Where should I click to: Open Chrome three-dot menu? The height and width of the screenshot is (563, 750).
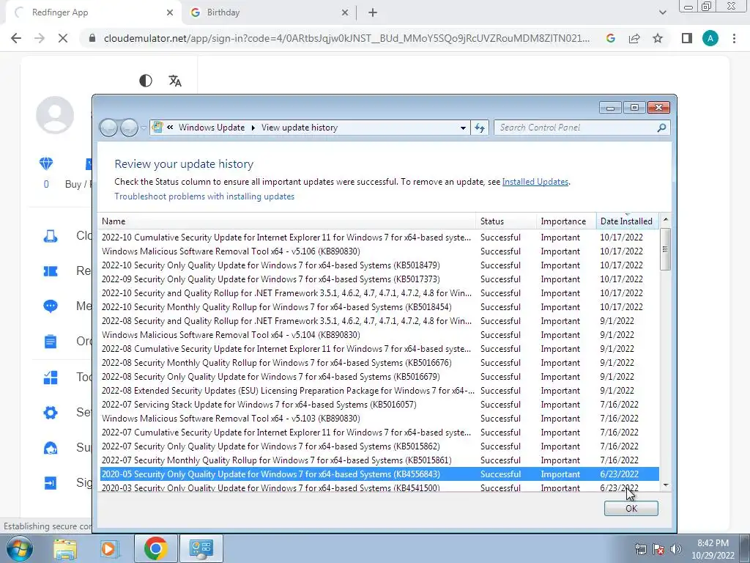click(734, 38)
